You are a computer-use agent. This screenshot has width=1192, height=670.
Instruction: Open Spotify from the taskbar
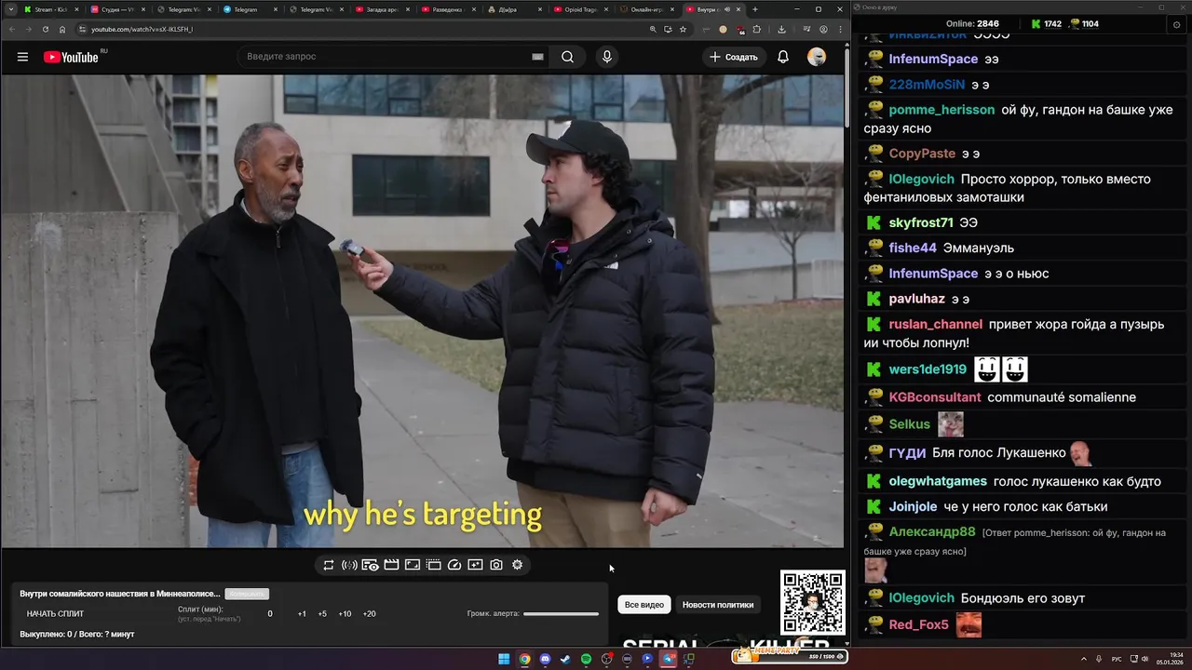[586, 659]
